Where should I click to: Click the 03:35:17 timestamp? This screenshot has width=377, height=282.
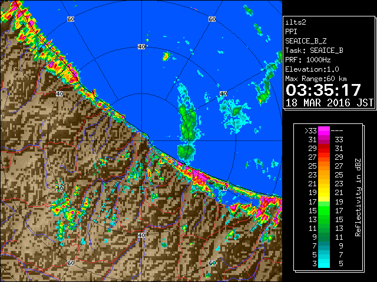[x=323, y=90]
